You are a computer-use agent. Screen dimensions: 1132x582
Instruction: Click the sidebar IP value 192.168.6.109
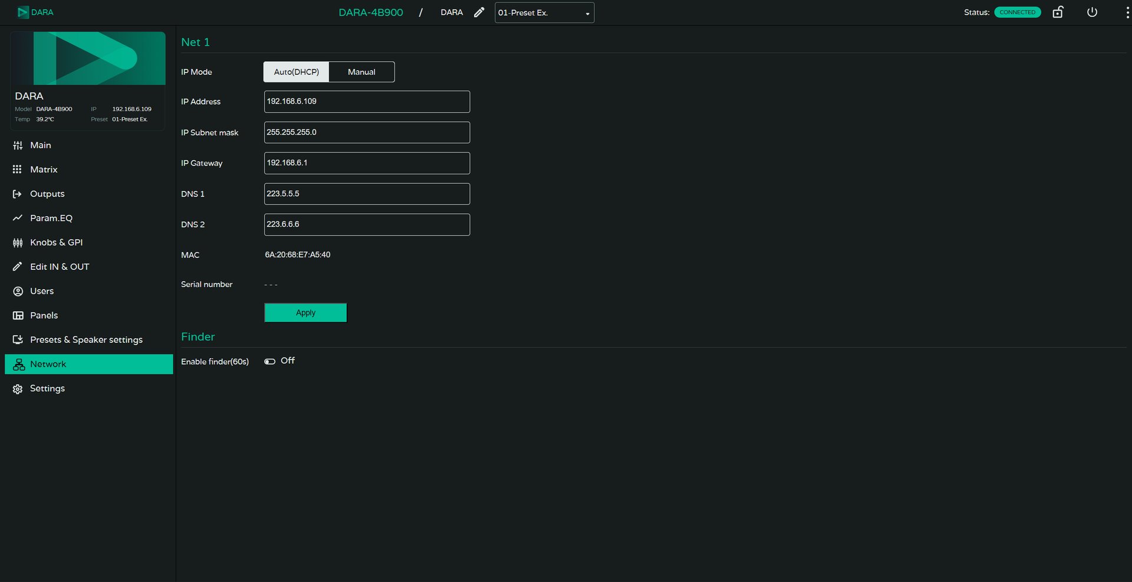(x=132, y=109)
